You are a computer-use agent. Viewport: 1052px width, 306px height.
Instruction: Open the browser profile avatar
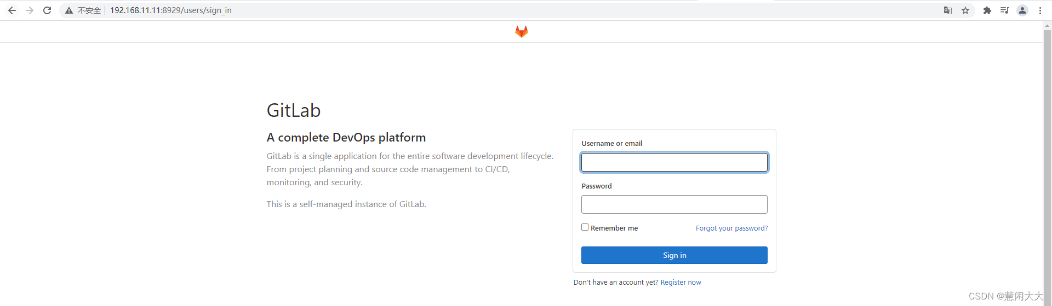1022,10
